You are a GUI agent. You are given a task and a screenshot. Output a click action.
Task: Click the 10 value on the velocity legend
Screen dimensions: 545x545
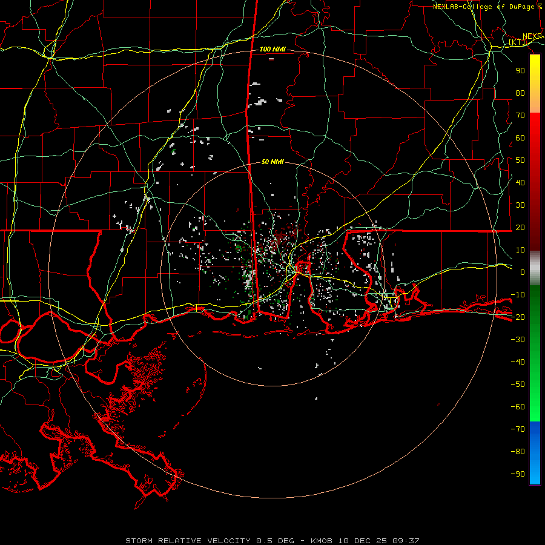[x=520, y=250]
